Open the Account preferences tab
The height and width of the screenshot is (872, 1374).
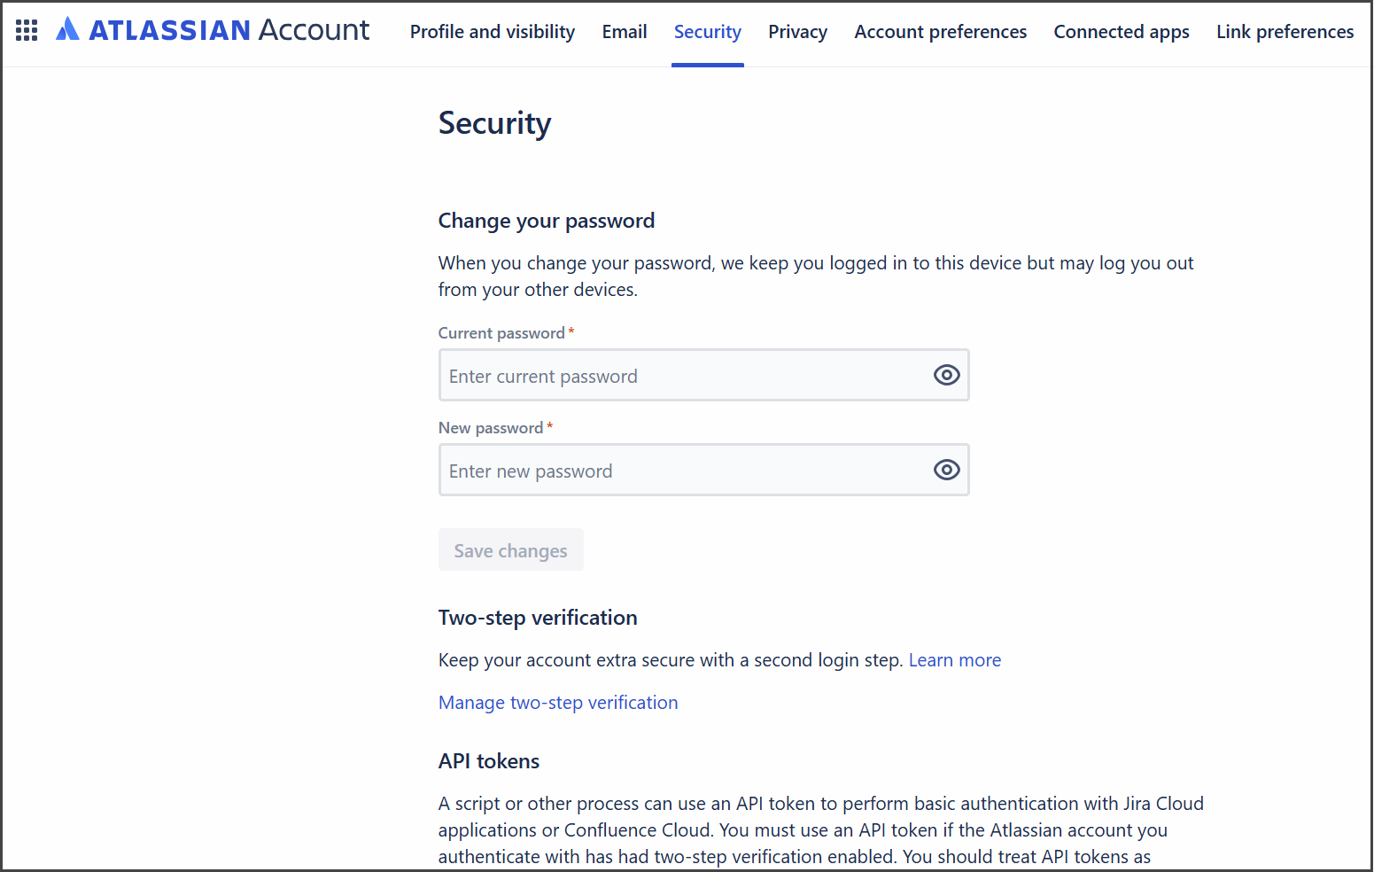[x=940, y=32]
